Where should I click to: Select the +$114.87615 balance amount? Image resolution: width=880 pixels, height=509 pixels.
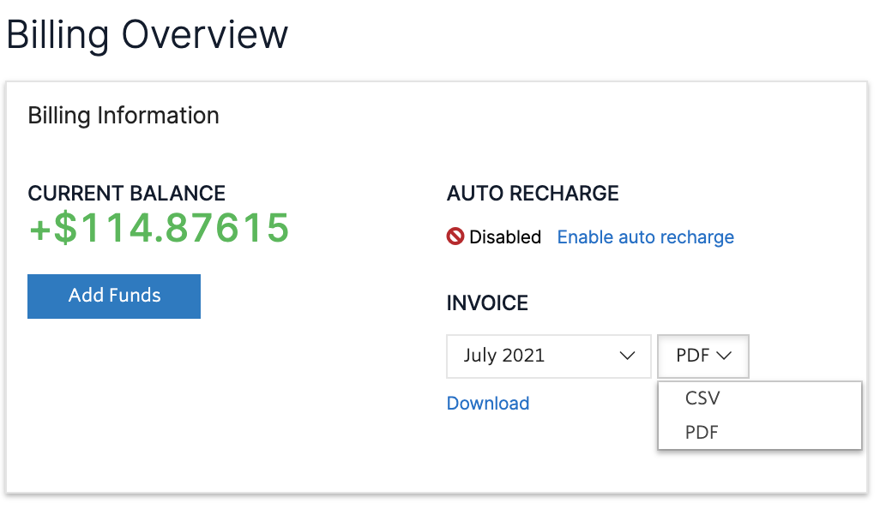coord(159,228)
